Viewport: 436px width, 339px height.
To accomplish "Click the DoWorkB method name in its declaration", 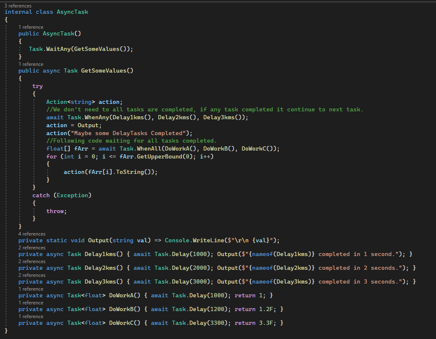I will tap(121, 309).
